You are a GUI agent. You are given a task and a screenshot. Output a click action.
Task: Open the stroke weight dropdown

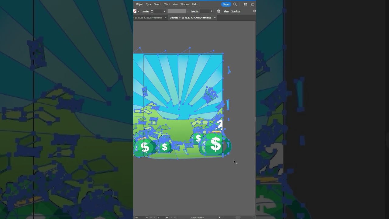(164, 11)
